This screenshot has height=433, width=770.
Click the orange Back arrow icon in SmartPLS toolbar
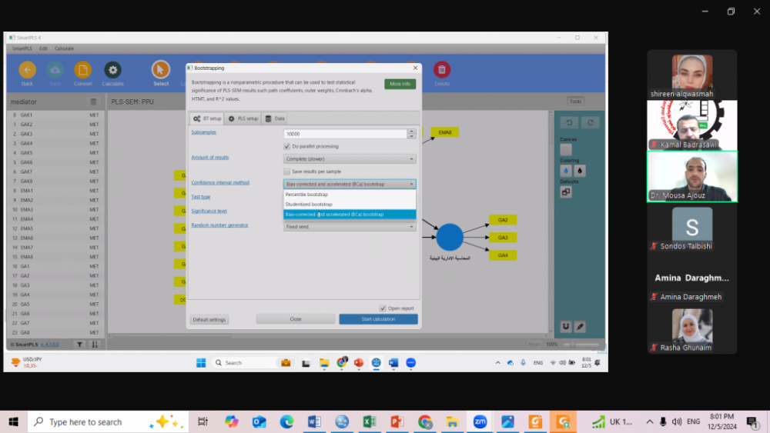click(27, 70)
